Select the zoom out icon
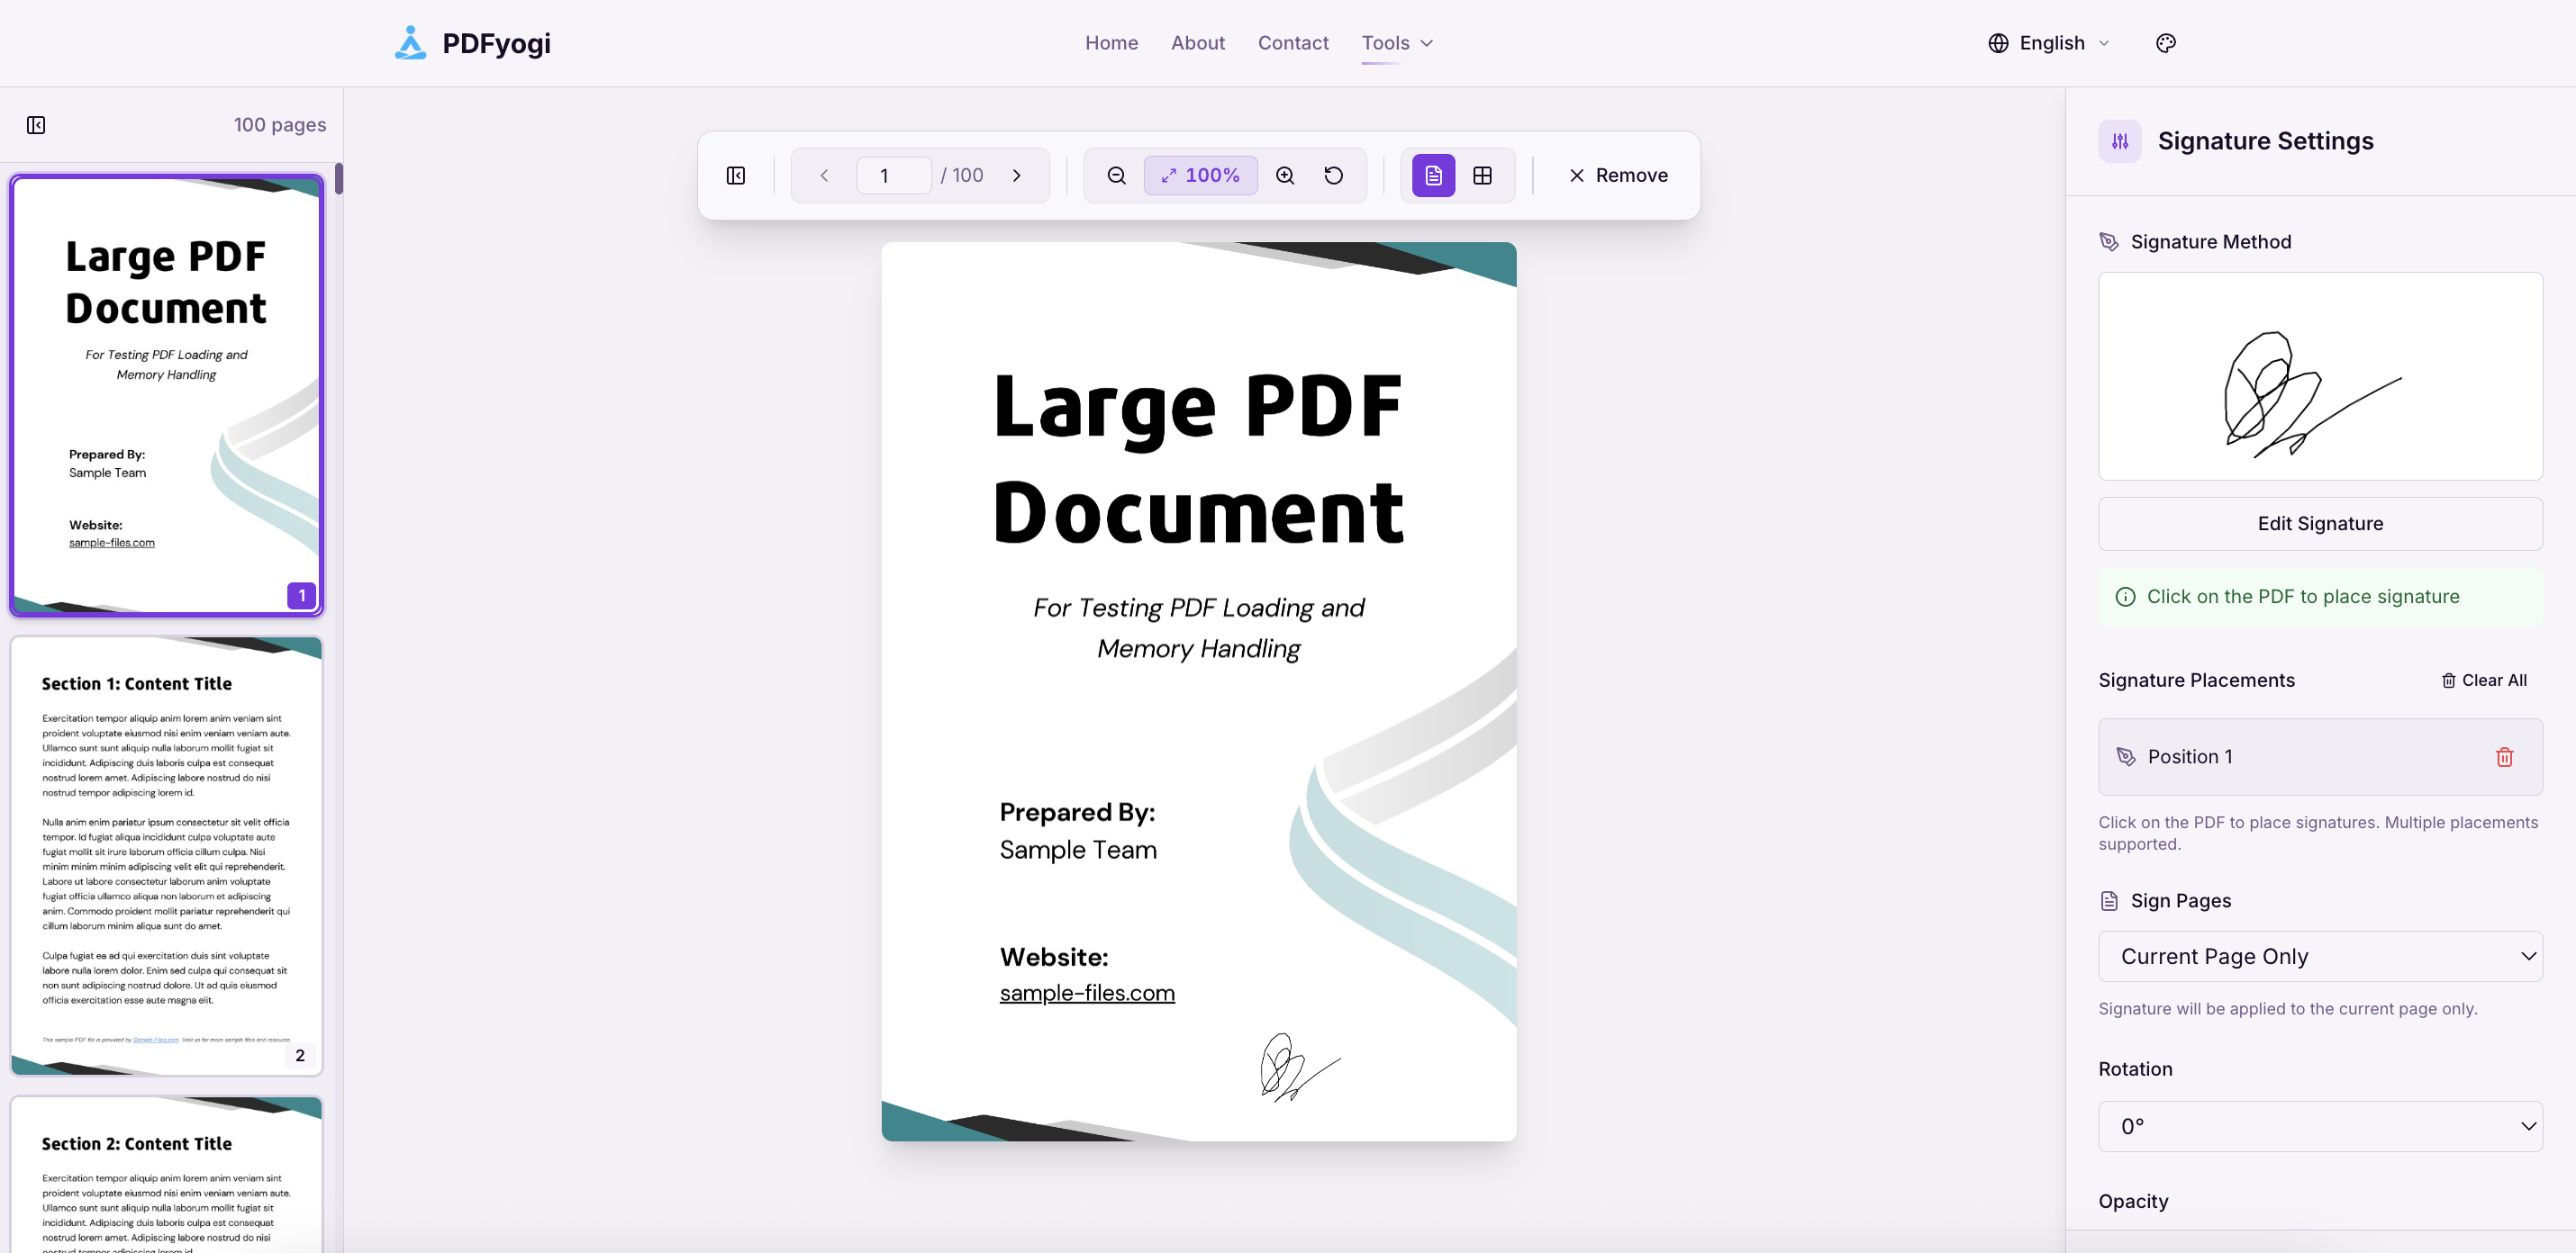Image resolution: width=2576 pixels, height=1253 pixels. [x=1115, y=175]
